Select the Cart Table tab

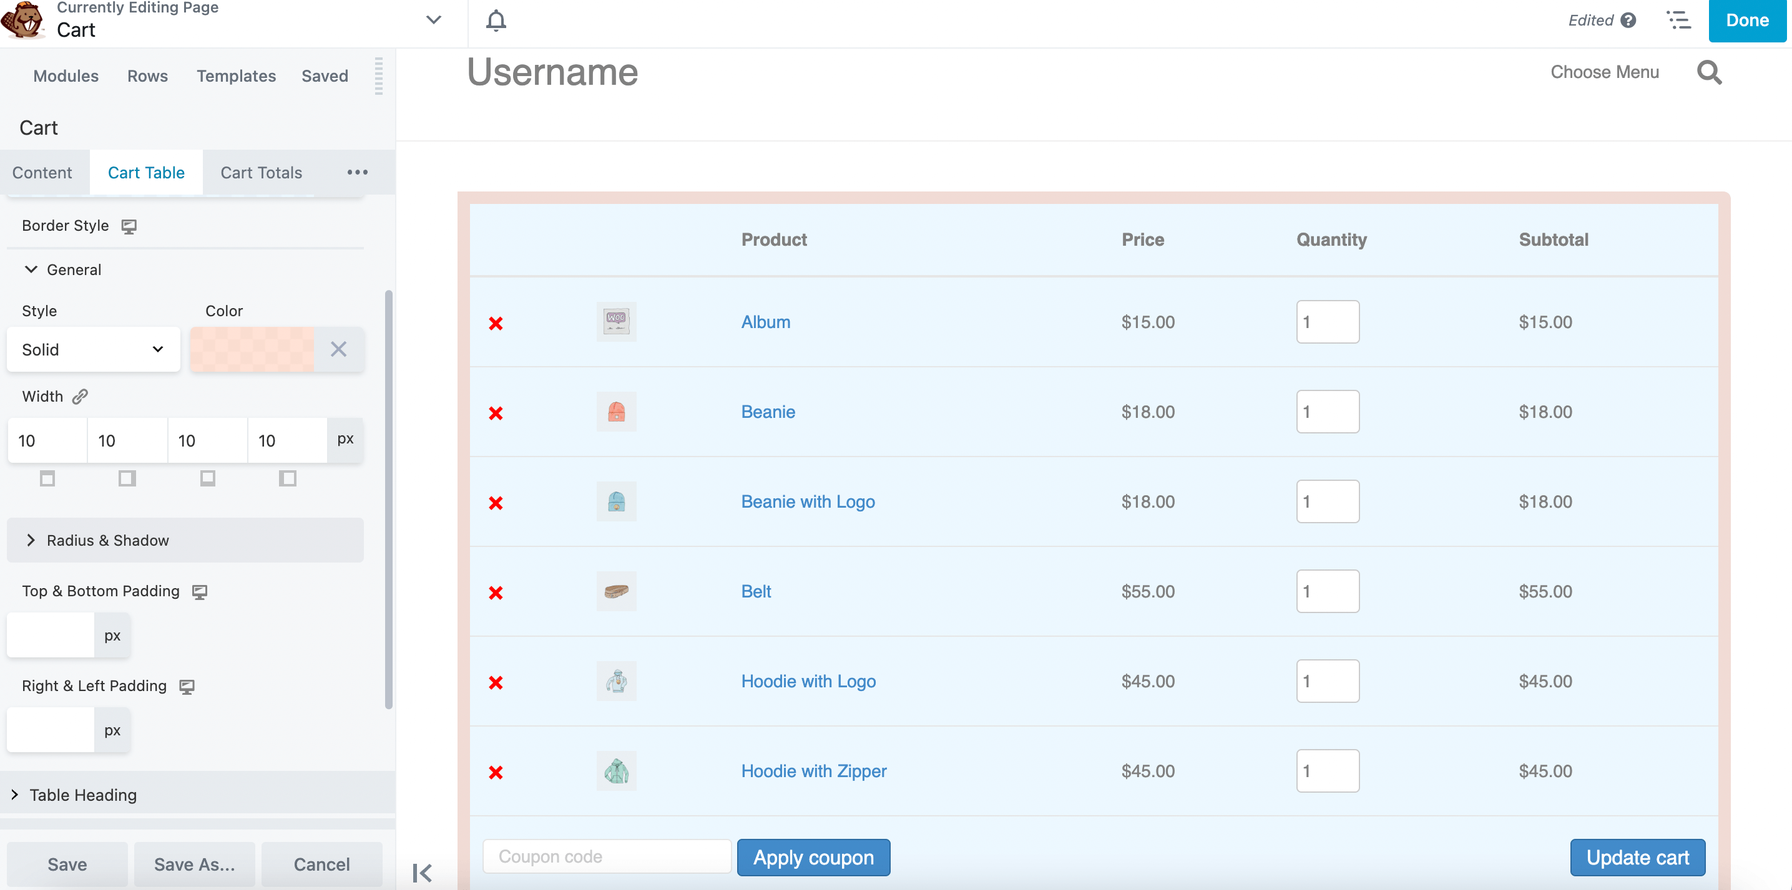point(145,173)
